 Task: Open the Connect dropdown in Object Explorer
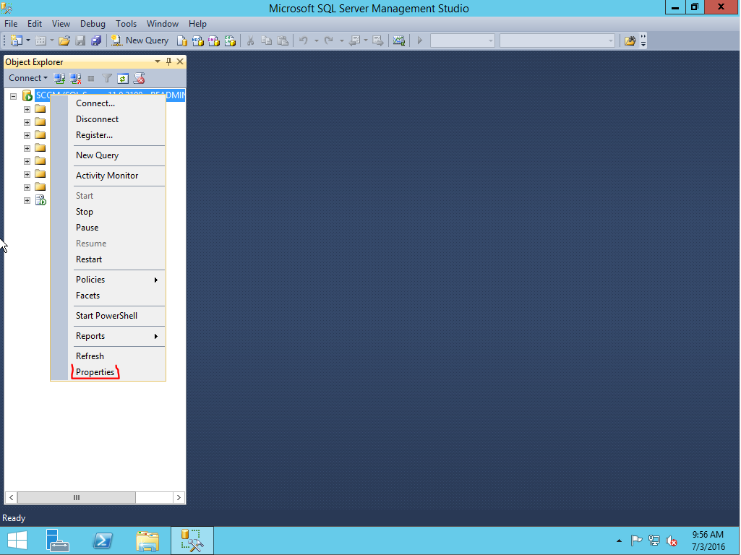pos(28,79)
